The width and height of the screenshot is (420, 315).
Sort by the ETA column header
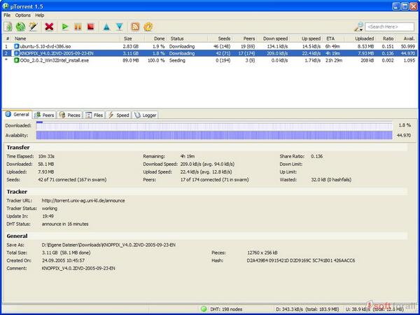click(x=334, y=38)
